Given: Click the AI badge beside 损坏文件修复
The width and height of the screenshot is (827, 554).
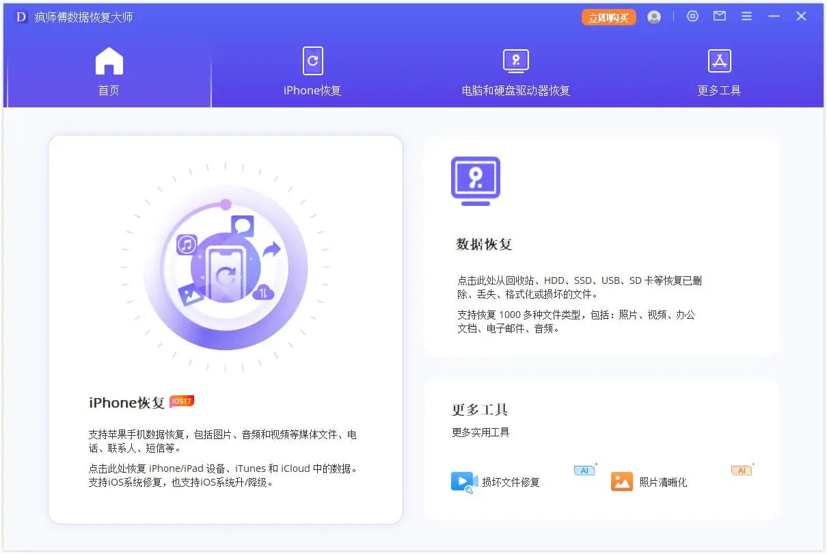Looking at the screenshot, I should [584, 471].
